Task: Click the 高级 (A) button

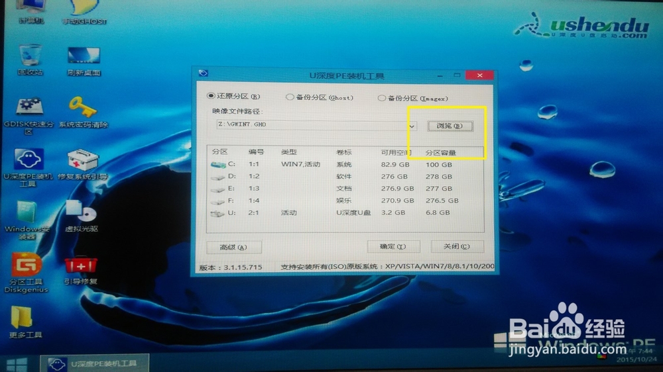Action: [234, 247]
